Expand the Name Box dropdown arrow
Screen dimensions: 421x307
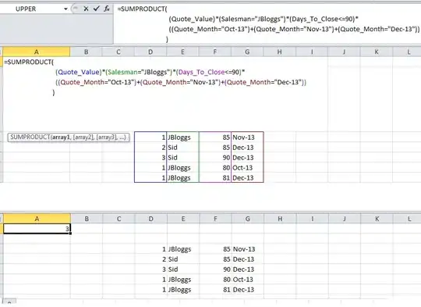click(65, 9)
